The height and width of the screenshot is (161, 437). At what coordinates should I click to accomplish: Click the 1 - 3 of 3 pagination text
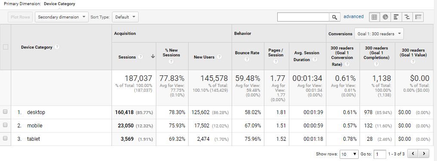(396, 154)
